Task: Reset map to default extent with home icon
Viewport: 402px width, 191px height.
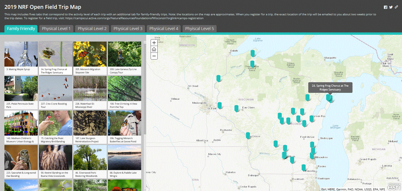Action: pyautogui.click(x=154, y=49)
